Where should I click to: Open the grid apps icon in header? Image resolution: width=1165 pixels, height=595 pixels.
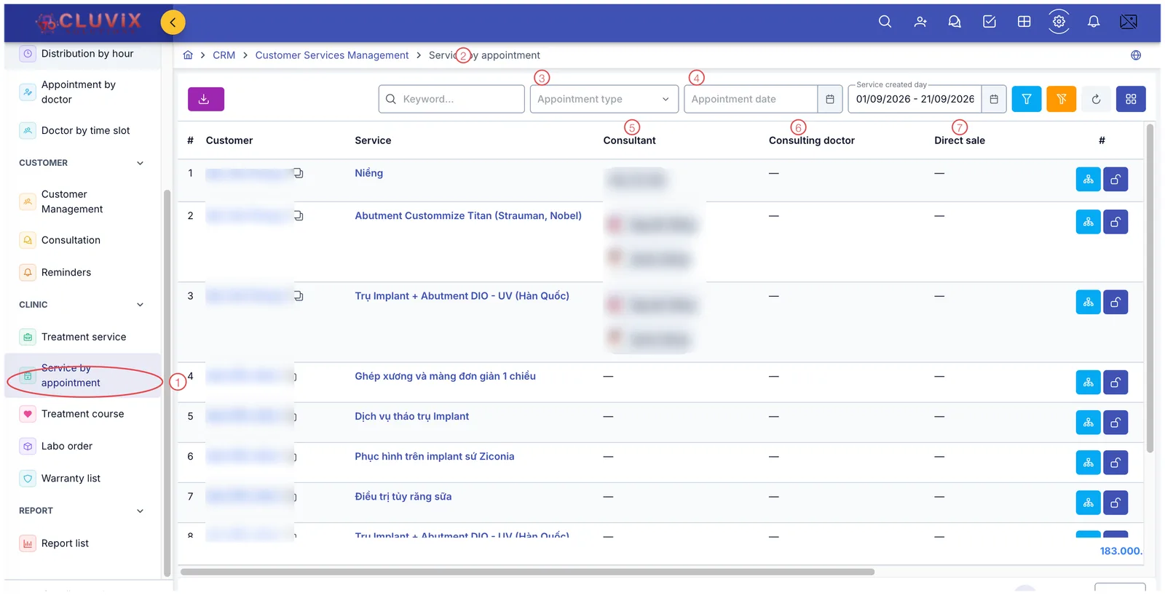pos(1024,22)
